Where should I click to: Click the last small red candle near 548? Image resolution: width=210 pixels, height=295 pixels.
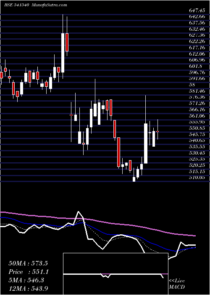(157, 131)
